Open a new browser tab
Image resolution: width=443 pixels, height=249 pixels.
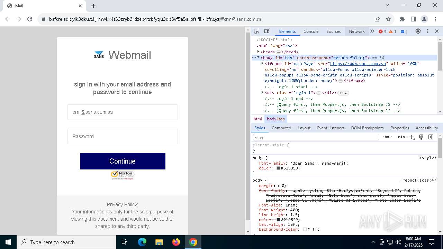click(93, 6)
